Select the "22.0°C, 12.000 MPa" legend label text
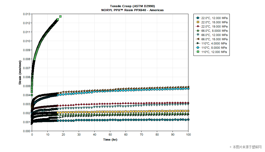Viewport: 265px width, 152px height. pos(214,18)
